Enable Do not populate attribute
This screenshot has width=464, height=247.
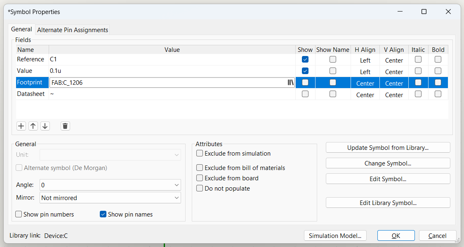point(200,189)
